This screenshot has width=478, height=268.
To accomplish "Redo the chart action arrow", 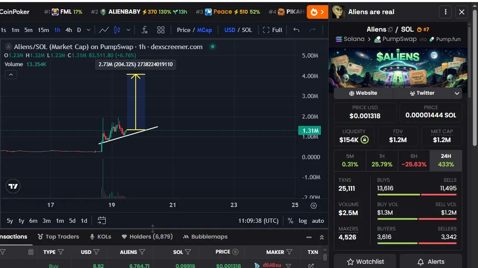I will (x=312, y=30).
